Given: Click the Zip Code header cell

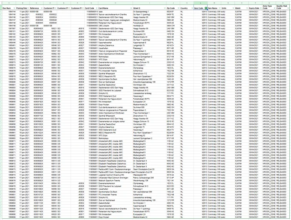Looking at the screenshot, I should (173, 7).
